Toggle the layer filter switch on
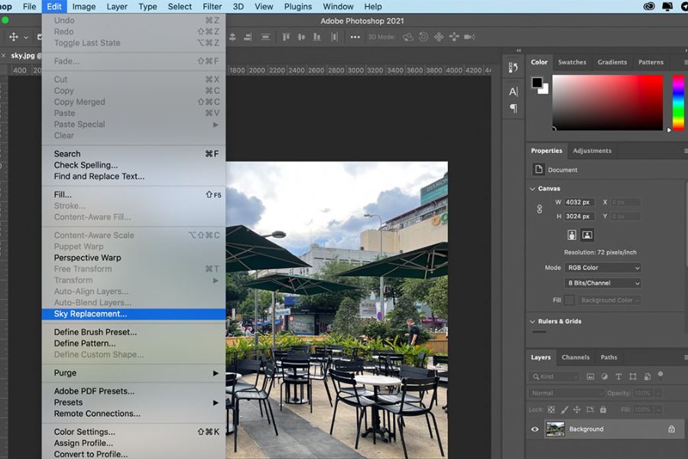 [x=660, y=375]
